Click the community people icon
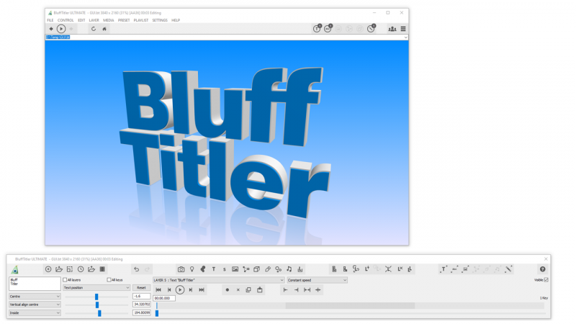576x324 pixels. 392,29
